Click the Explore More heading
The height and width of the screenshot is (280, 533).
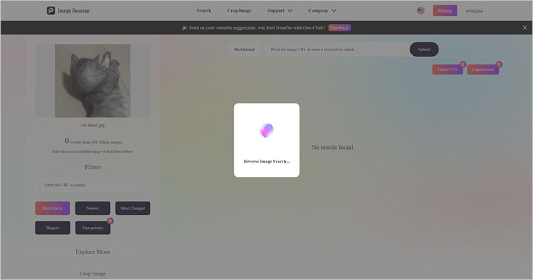coord(93,252)
